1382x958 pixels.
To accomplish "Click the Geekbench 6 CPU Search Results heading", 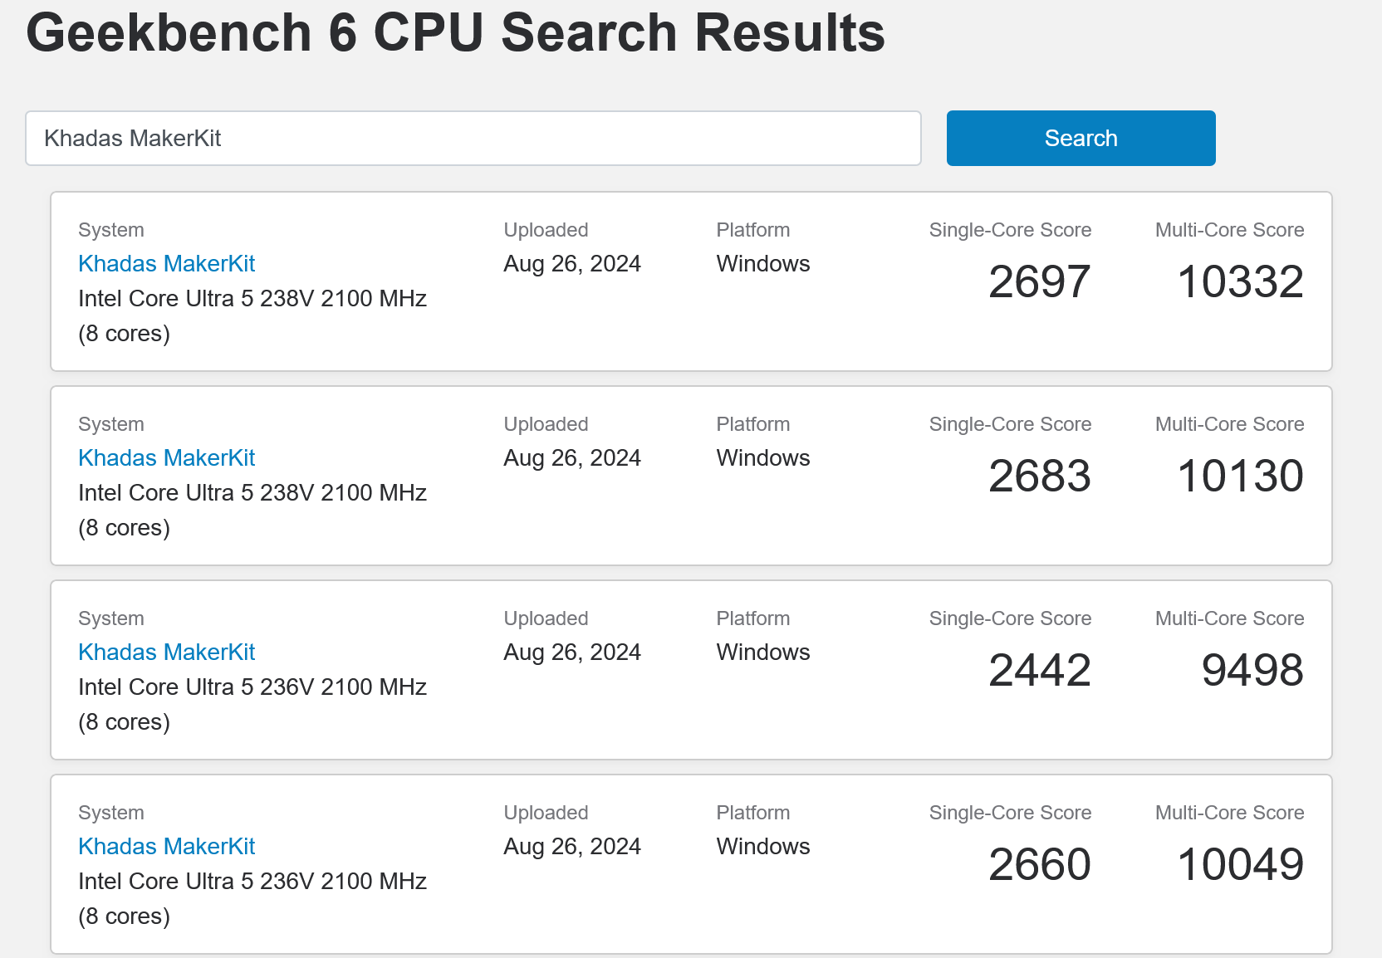I will (455, 33).
